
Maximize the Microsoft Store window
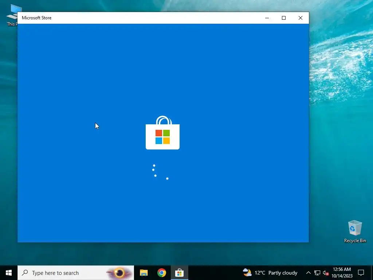[283, 18]
